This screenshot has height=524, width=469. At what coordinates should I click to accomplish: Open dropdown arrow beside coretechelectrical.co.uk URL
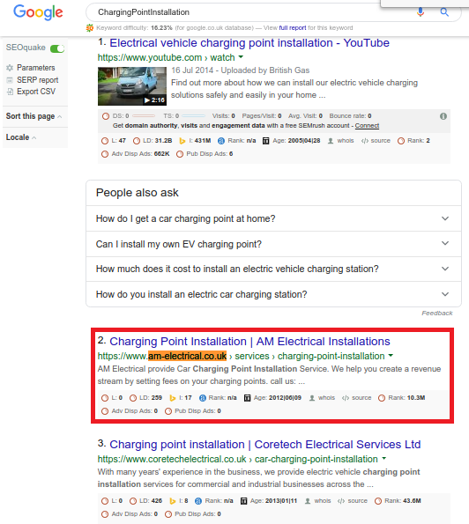coord(384,459)
